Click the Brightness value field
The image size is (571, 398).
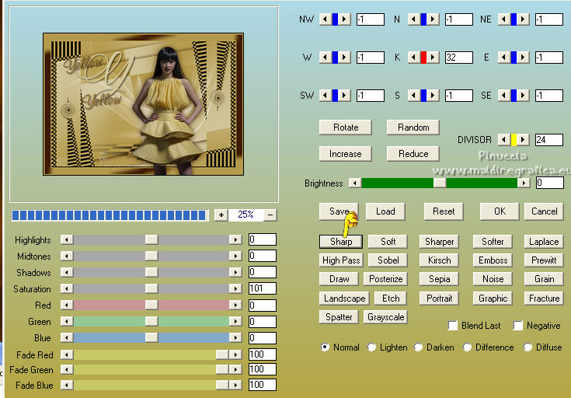[x=550, y=183]
